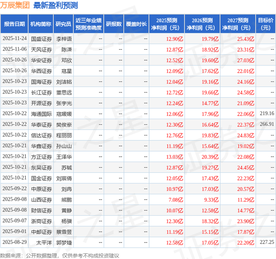Screen dimensions: 276x259
Task: Select the 2026预测净利润 column header
Action: [202, 24]
